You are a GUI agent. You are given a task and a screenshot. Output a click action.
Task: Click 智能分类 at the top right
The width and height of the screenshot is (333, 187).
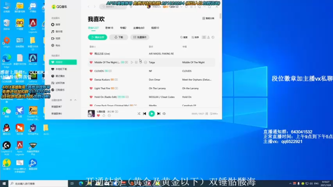pyautogui.click(x=208, y=18)
